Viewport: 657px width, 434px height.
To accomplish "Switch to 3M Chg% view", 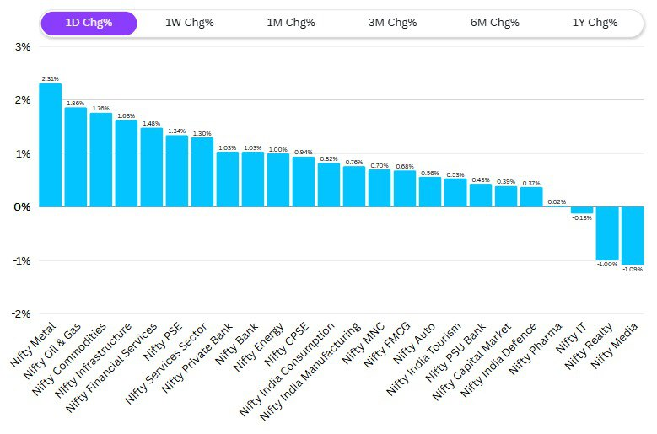I will point(393,23).
